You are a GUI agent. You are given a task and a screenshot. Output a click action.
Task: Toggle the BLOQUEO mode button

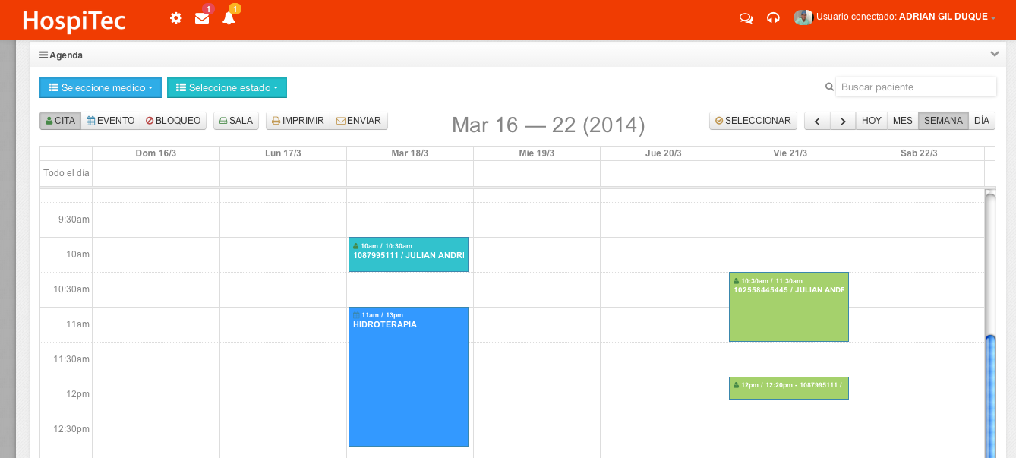pyautogui.click(x=173, y=121)
